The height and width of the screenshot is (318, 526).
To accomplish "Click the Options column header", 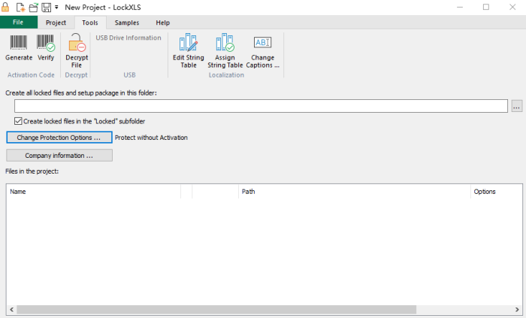I will click(x=497, y=192).
